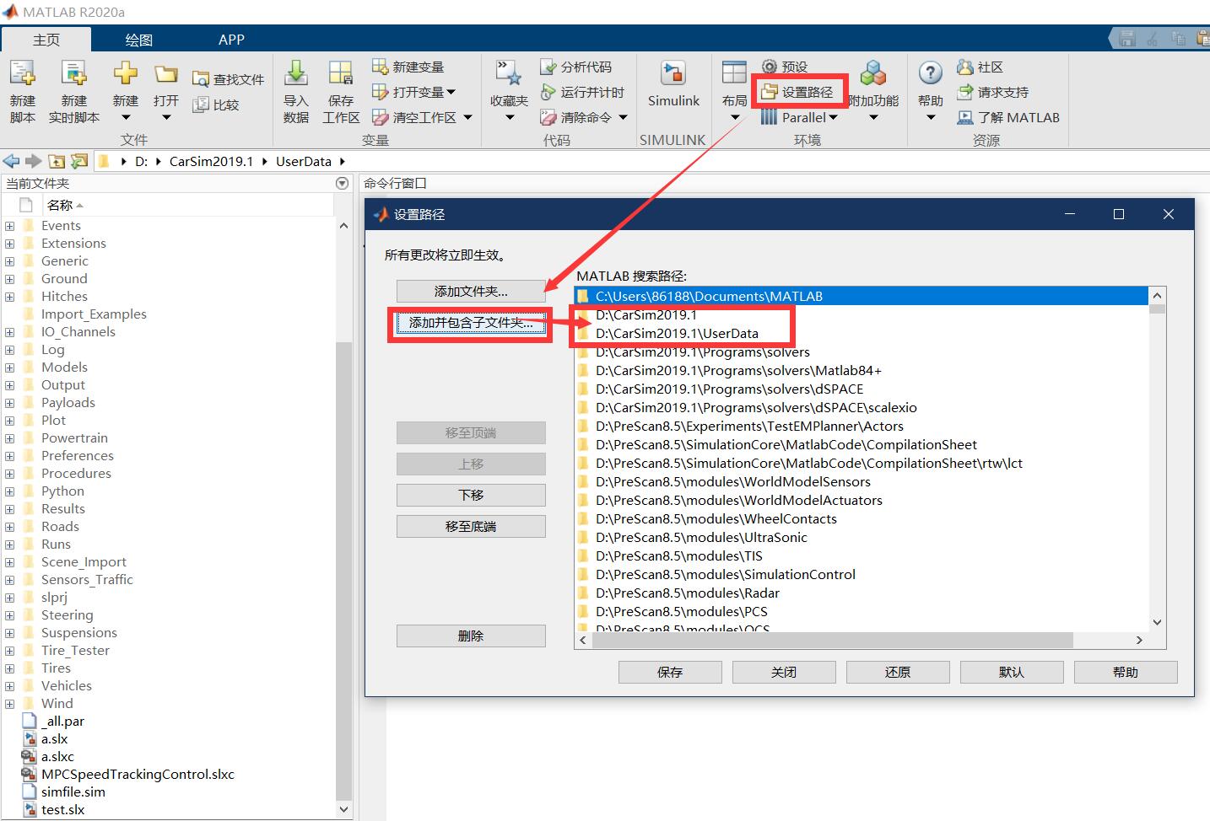1210x821 pixels.
Task: Click search path list horizontal scrollbar right arrow
Action: 1139,641
